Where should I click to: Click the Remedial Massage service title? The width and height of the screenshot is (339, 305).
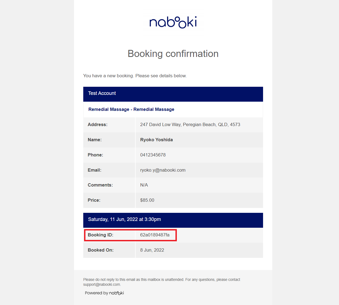click(131, 109)
